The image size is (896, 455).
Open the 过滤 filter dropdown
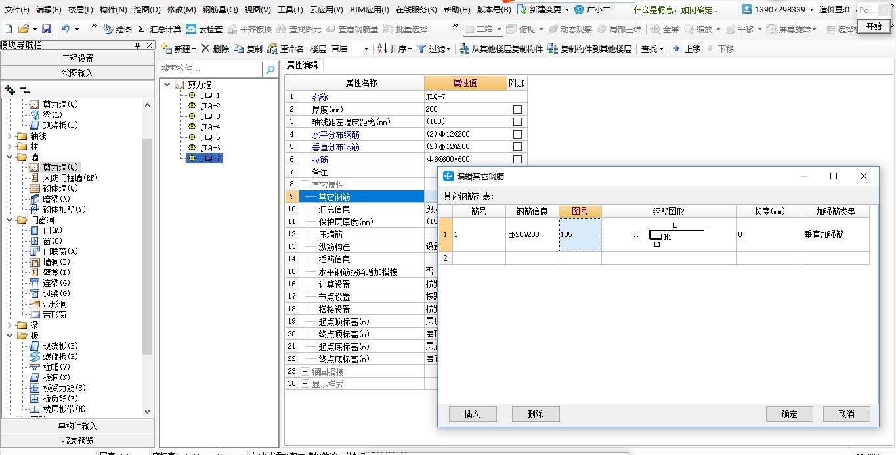[x=448, y=49]
